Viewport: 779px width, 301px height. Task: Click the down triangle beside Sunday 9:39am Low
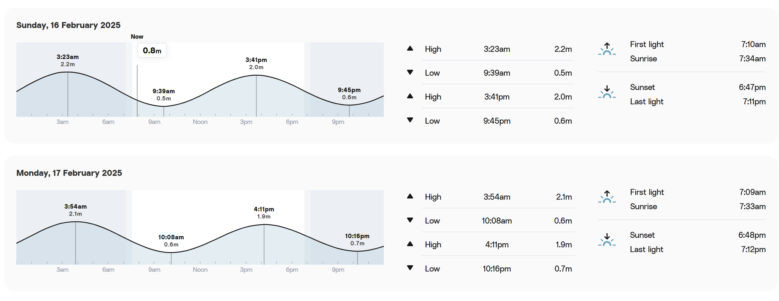click(x=410, y=72)
